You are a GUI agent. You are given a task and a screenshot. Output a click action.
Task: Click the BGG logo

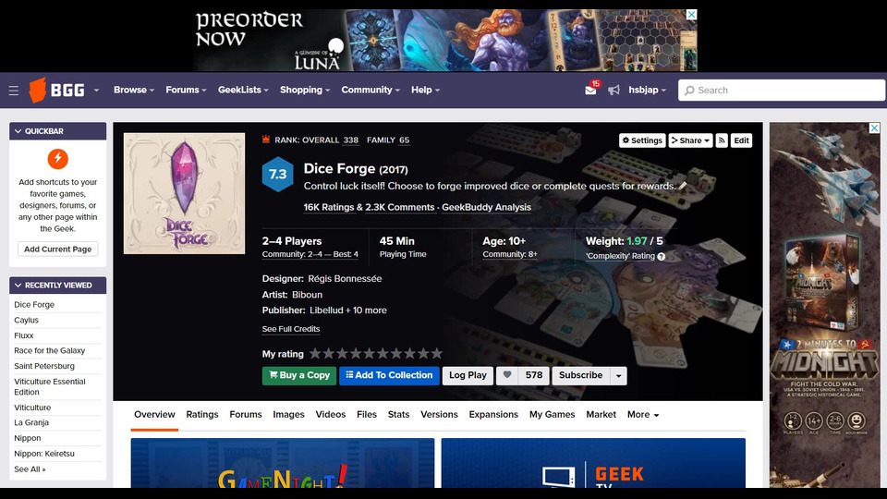(56, 90)
